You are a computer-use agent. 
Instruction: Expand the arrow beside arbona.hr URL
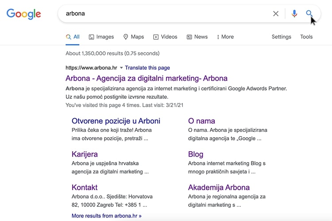point(121,68)
